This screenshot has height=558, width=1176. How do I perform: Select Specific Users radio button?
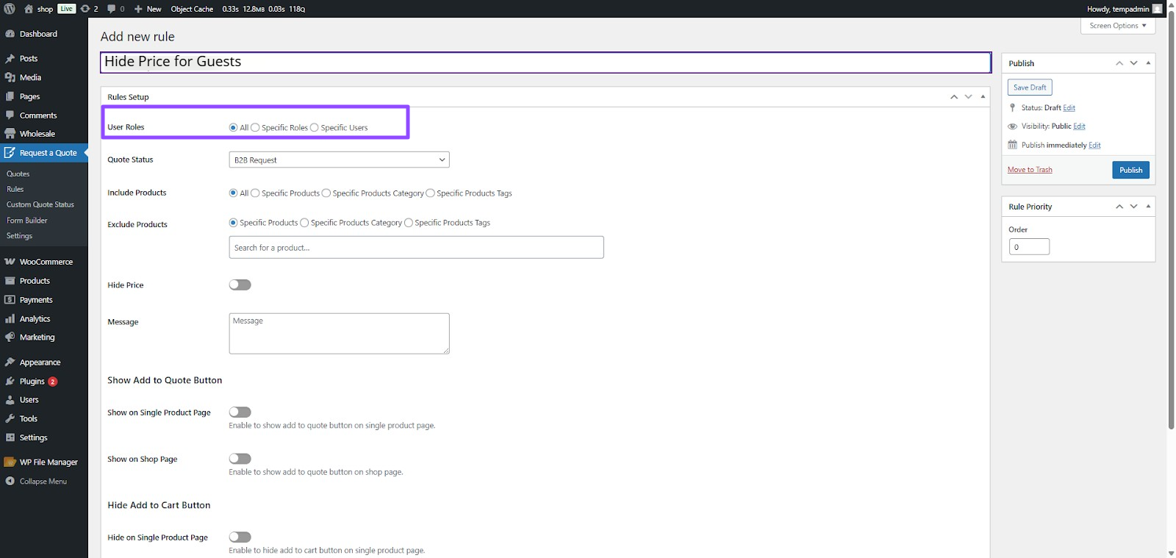click(x=315, y=128)
